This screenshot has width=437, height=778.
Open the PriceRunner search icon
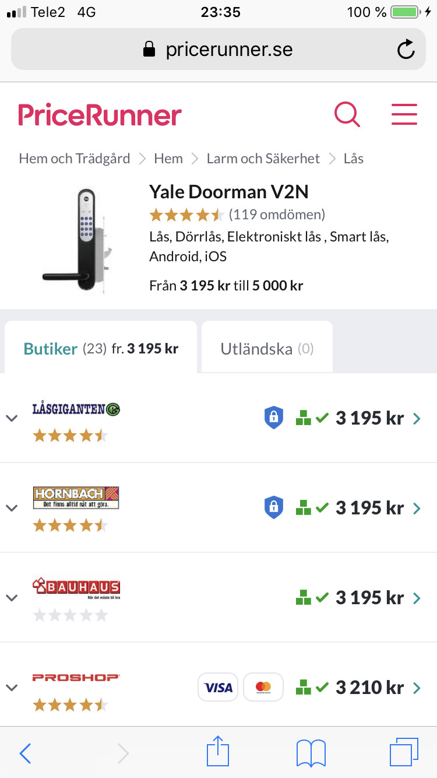click(x=347, y=114)
